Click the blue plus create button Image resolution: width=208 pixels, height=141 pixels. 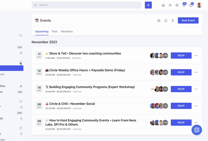[148, 5]
